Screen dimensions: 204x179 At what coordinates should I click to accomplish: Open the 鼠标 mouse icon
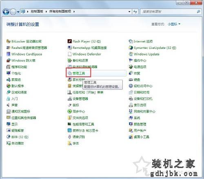70,105
